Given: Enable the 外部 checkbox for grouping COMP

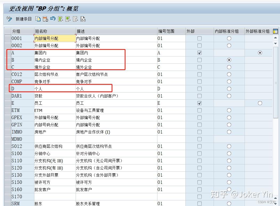Looking at the screenshot, I should pos(199,82).
